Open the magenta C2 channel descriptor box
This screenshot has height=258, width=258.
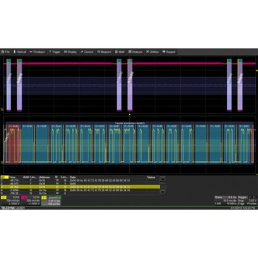pyautogui.click(x=31, y=201)
